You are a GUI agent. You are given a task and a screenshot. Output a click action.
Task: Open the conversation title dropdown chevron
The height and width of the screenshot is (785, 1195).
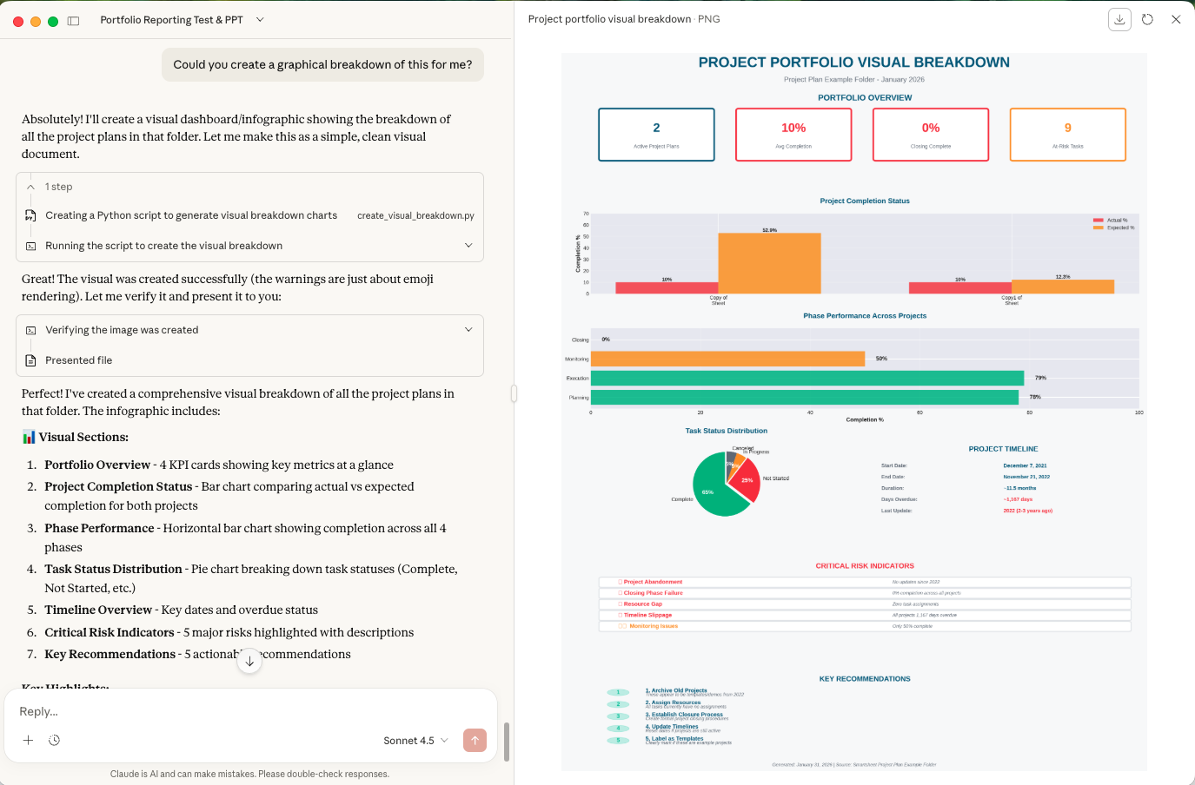[260, 20]
